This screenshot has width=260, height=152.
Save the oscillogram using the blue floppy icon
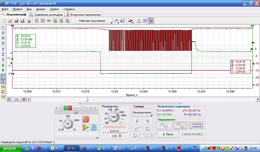[16, 21]
